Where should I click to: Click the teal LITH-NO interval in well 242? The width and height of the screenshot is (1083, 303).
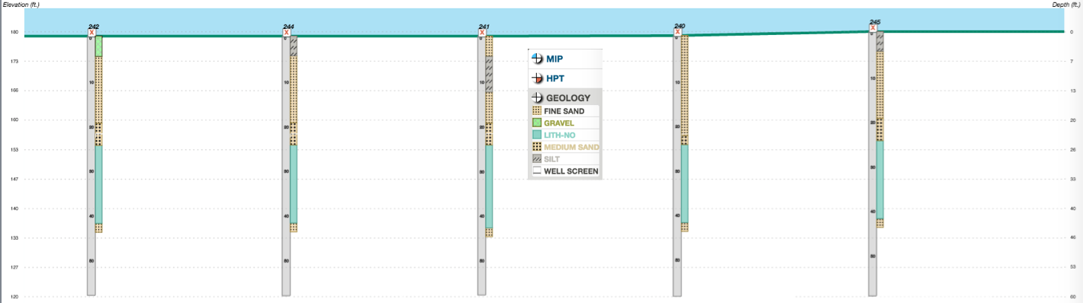coord(98,184)
